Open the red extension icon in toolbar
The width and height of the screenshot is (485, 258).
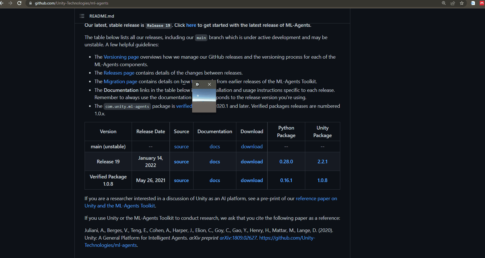(482, 3)
